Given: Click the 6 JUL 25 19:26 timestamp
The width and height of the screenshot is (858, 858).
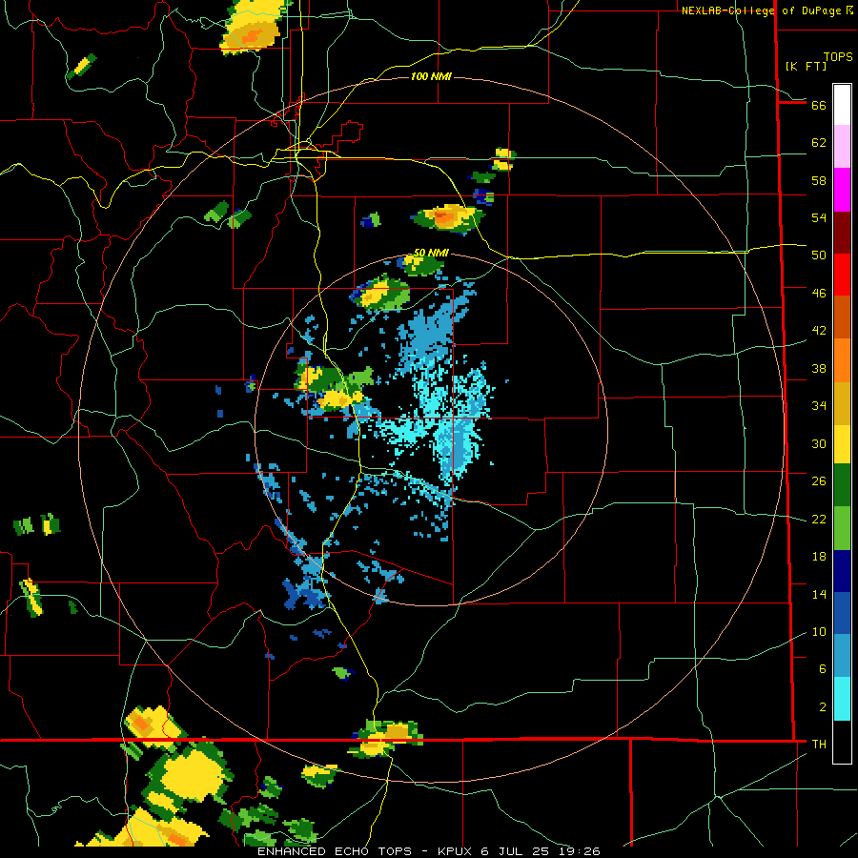Looking at the screenshot, I should [541, 851].
